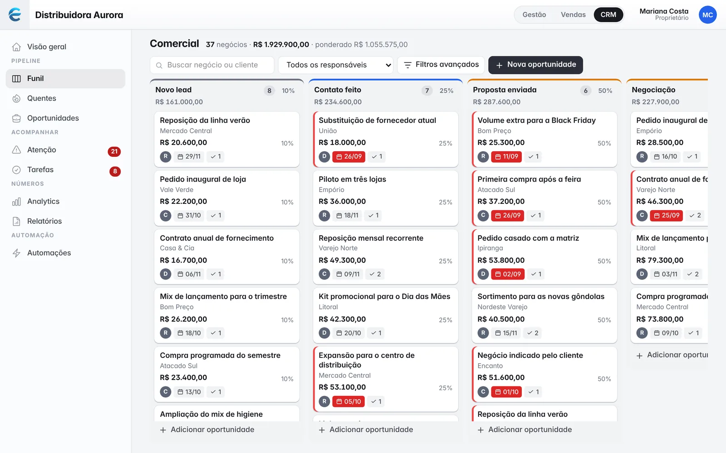Click the Analytics bar chart icon

[x=16, y=202]
